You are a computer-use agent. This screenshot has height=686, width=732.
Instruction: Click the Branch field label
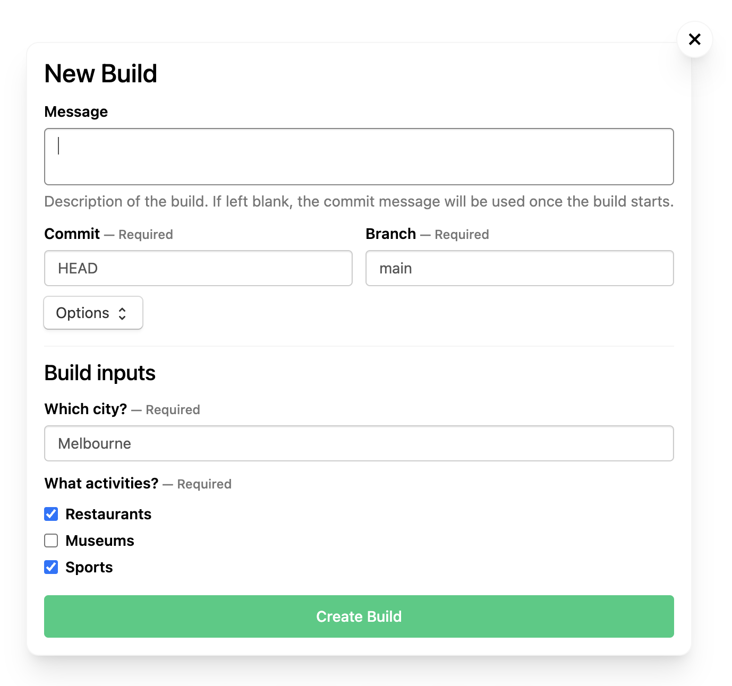[391, 234]
